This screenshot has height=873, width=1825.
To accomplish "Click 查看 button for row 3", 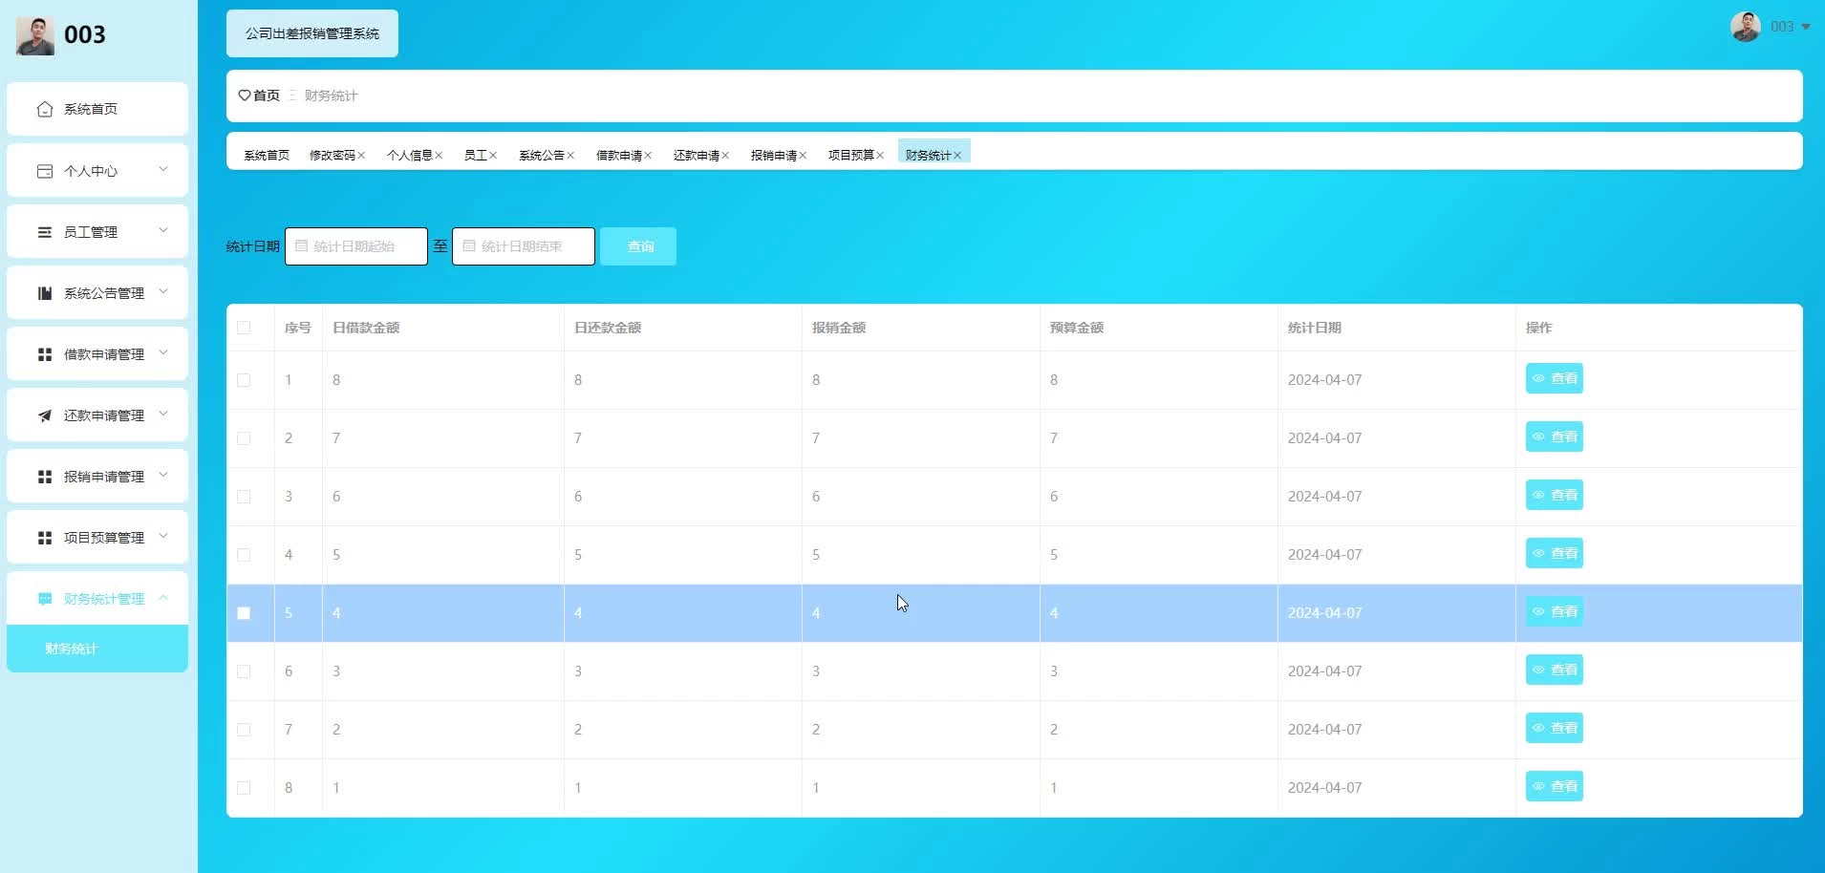I will (x=1554, y=496).
